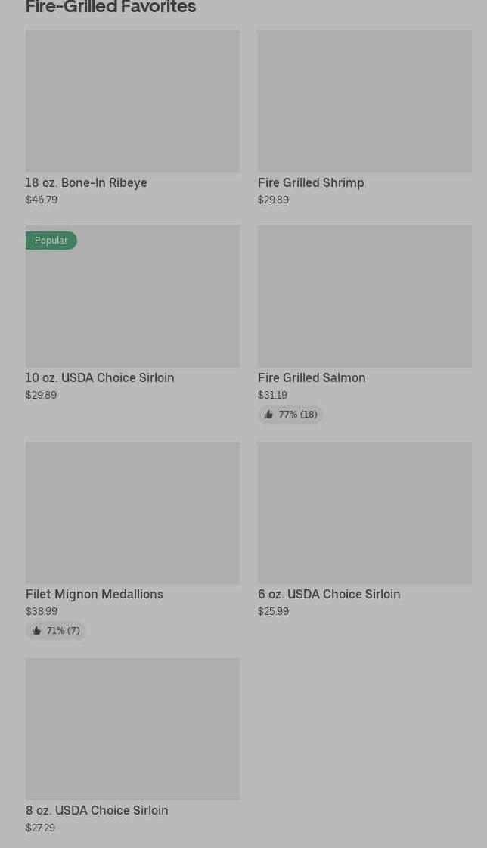Click the thumbs-up icon under Filet Mignon Medallions
The width and height of the screenshot is (487, 848).
coord(36,631)
